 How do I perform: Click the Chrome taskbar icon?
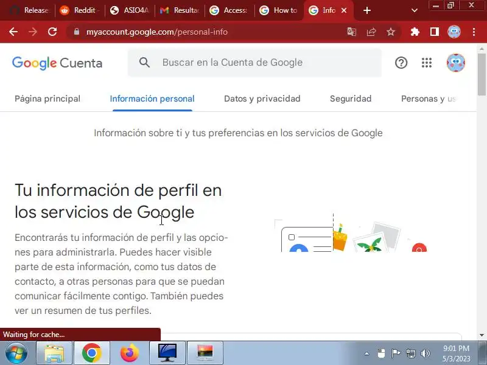coord(92,353)
